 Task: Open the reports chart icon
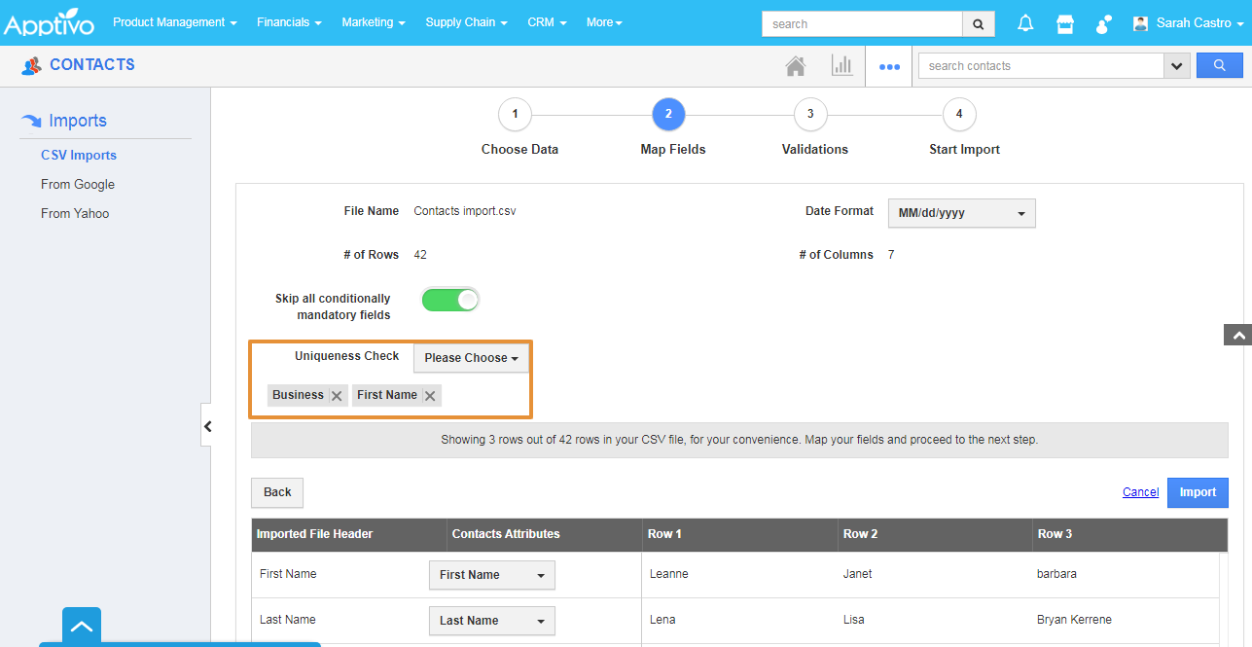841,66
